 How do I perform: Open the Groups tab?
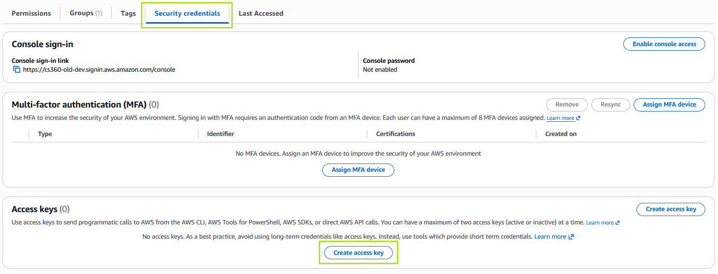86,13
